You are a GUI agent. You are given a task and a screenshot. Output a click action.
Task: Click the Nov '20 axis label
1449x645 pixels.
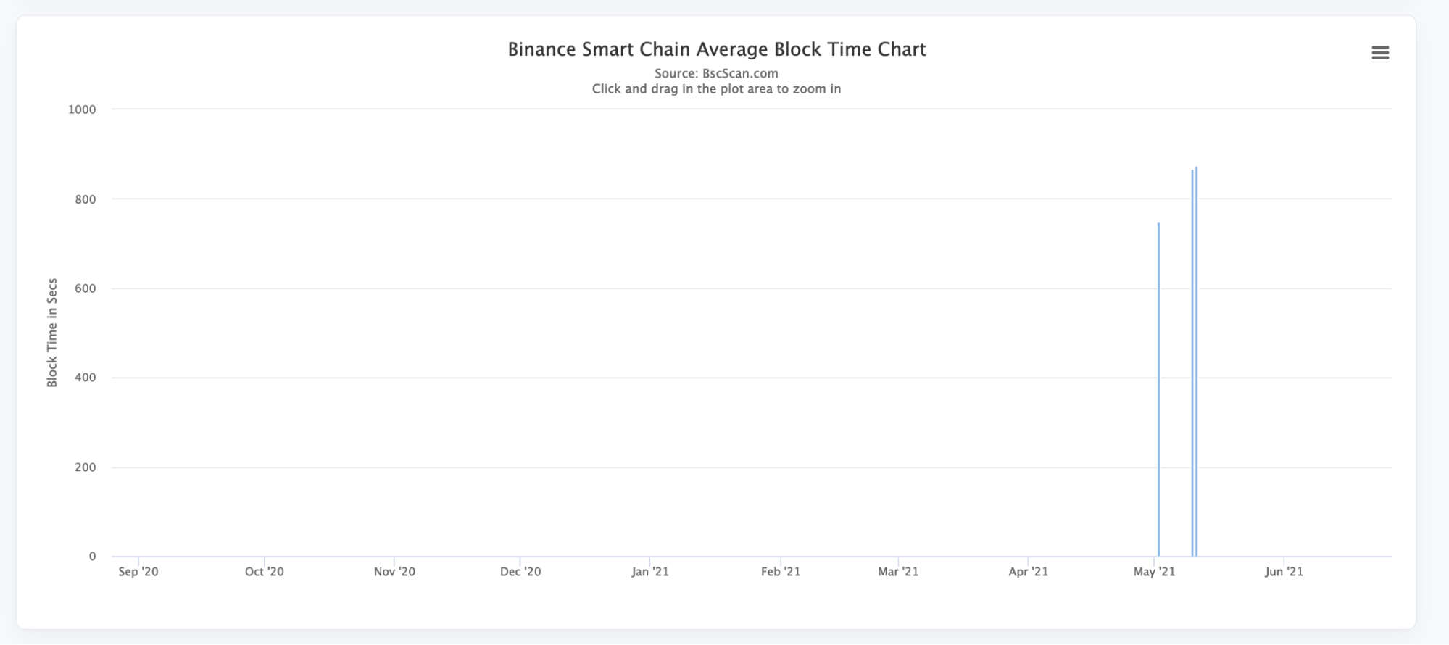(x=394, y=572)
